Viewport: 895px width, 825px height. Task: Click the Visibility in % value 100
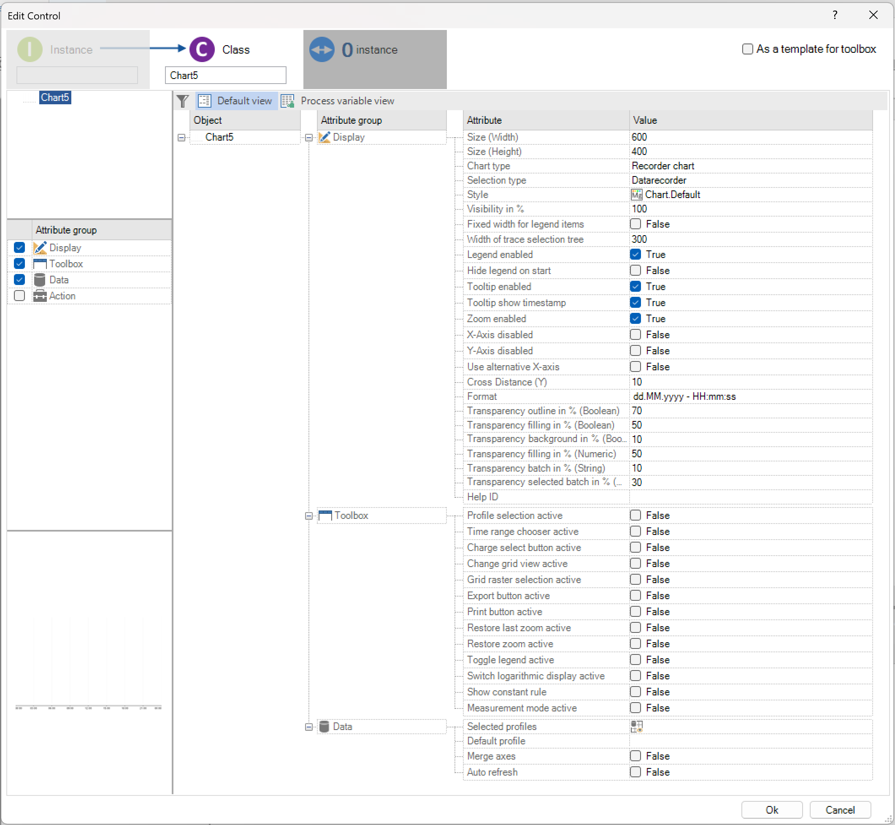pyautogui.click(x=750, y=209)
